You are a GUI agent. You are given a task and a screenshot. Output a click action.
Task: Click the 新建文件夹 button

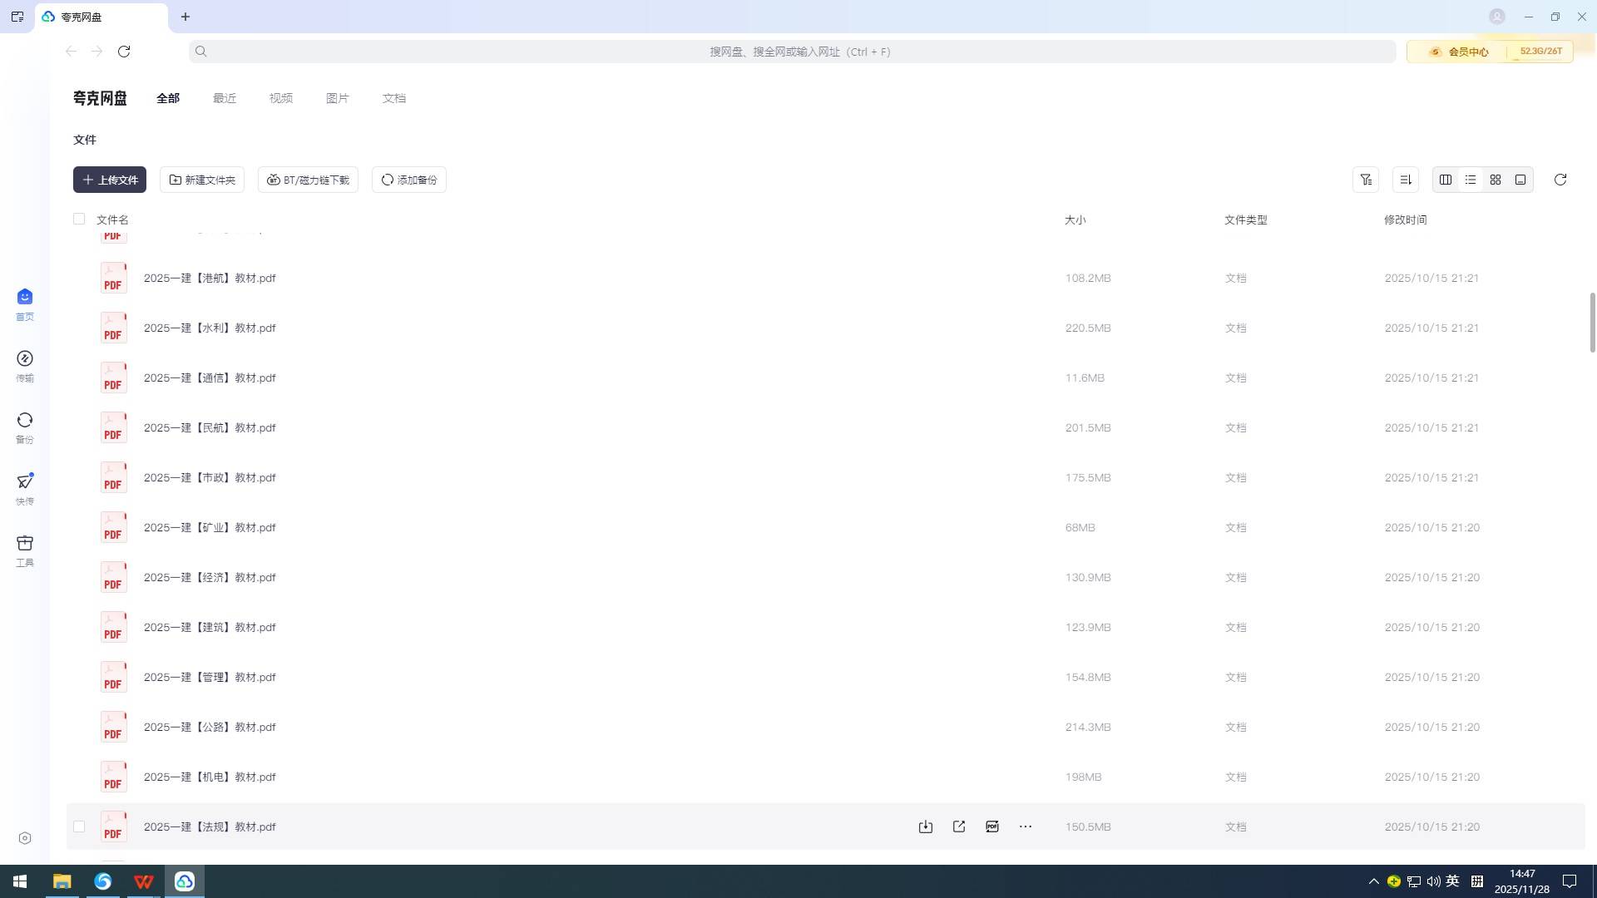coord(202,180)
